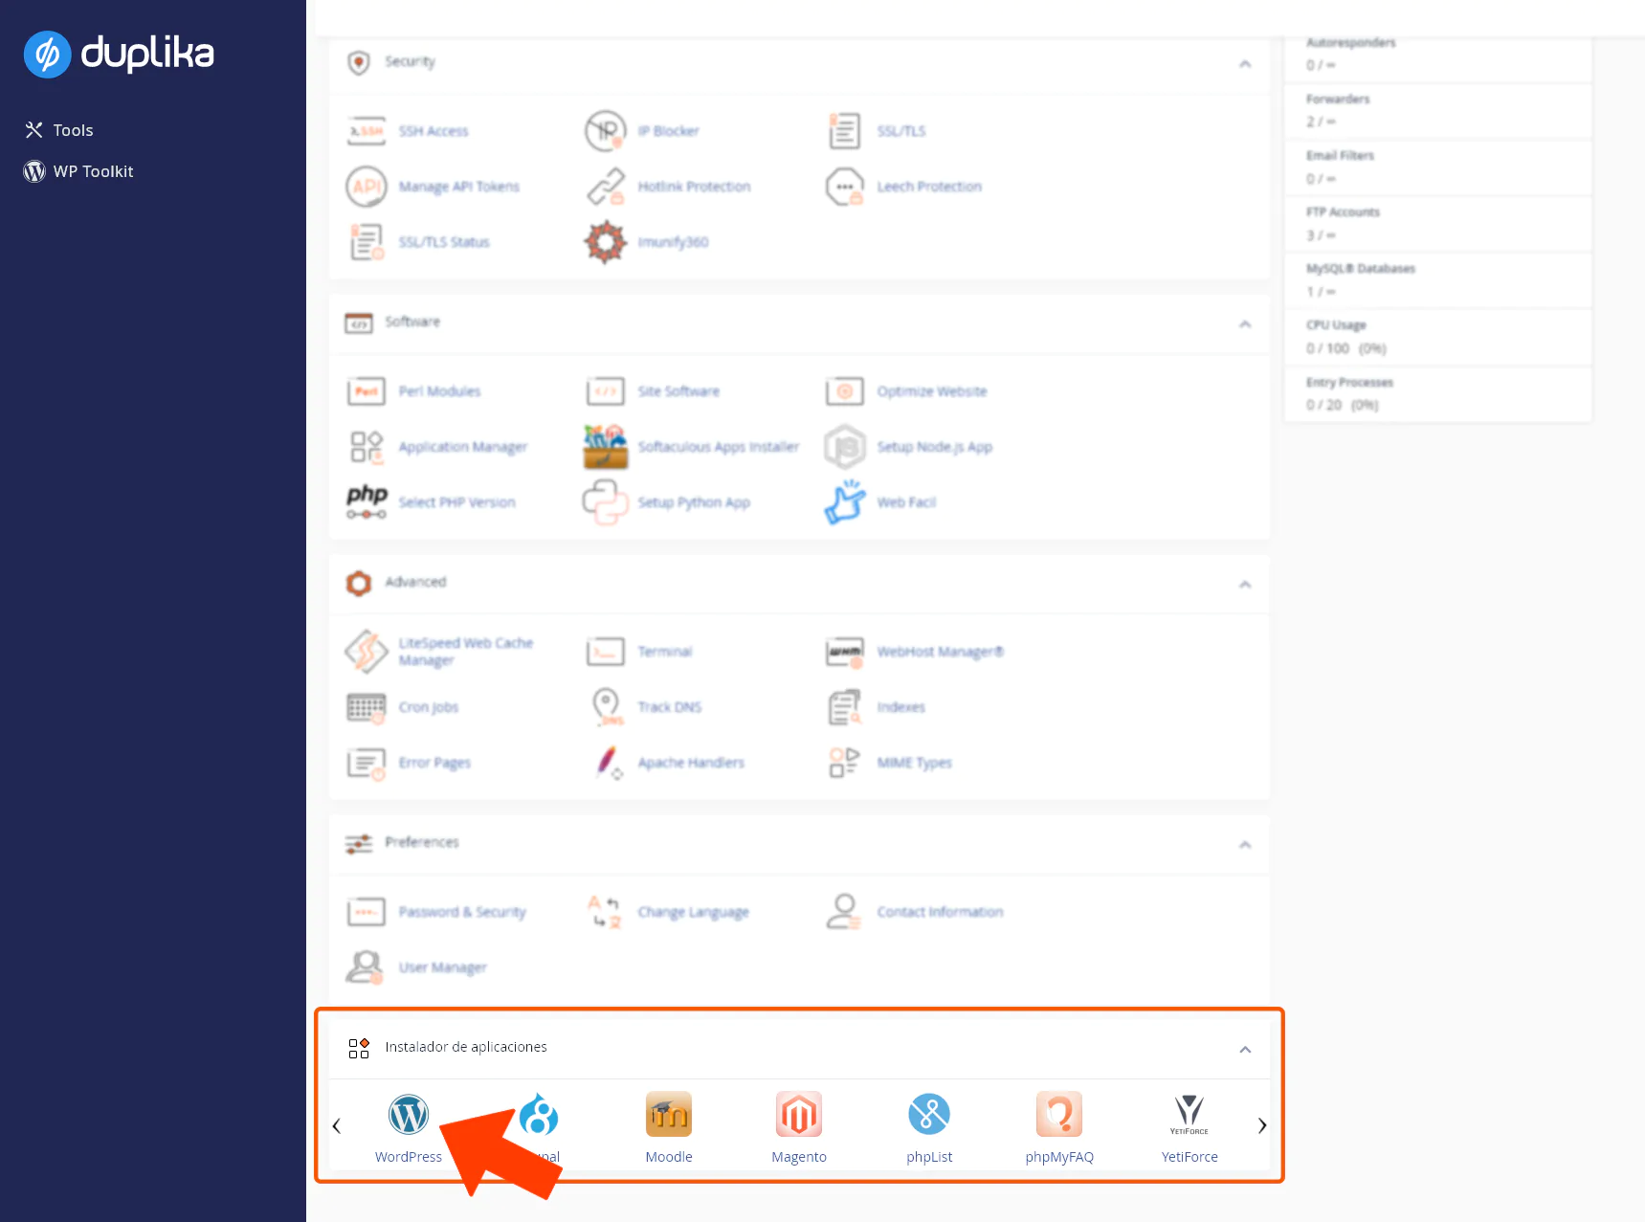The image size is (1645, 1222).
Task: Select the Drupal application icon
Action: 539,1115
